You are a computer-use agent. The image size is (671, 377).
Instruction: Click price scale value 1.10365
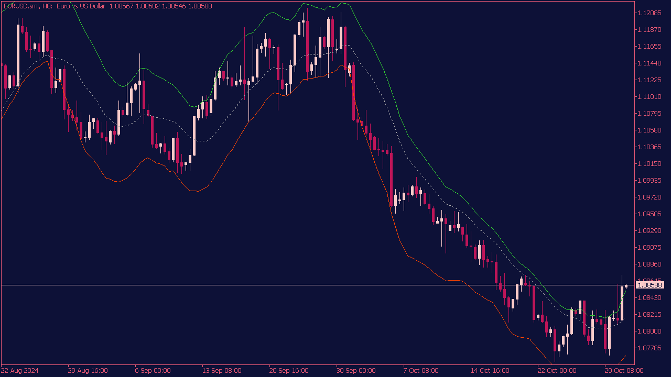coord(650,147)
